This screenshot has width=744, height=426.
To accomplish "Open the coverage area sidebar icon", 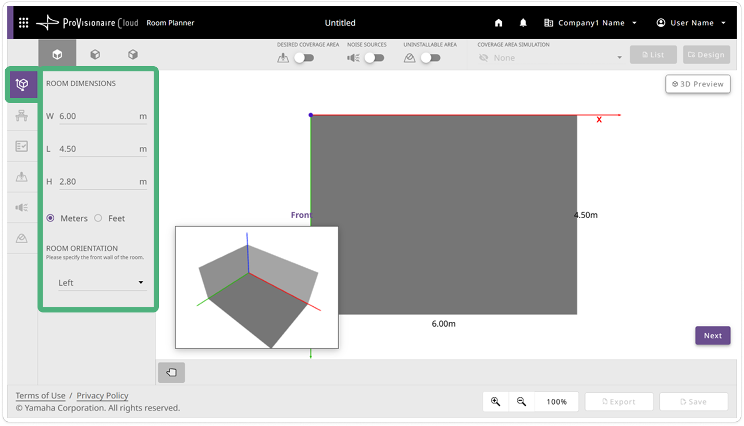I will click(x=21, y=177).
